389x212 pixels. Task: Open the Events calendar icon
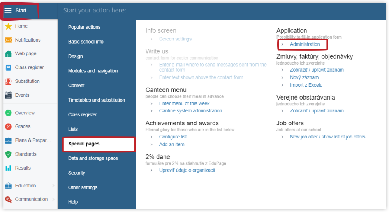(x=9, y=95)
